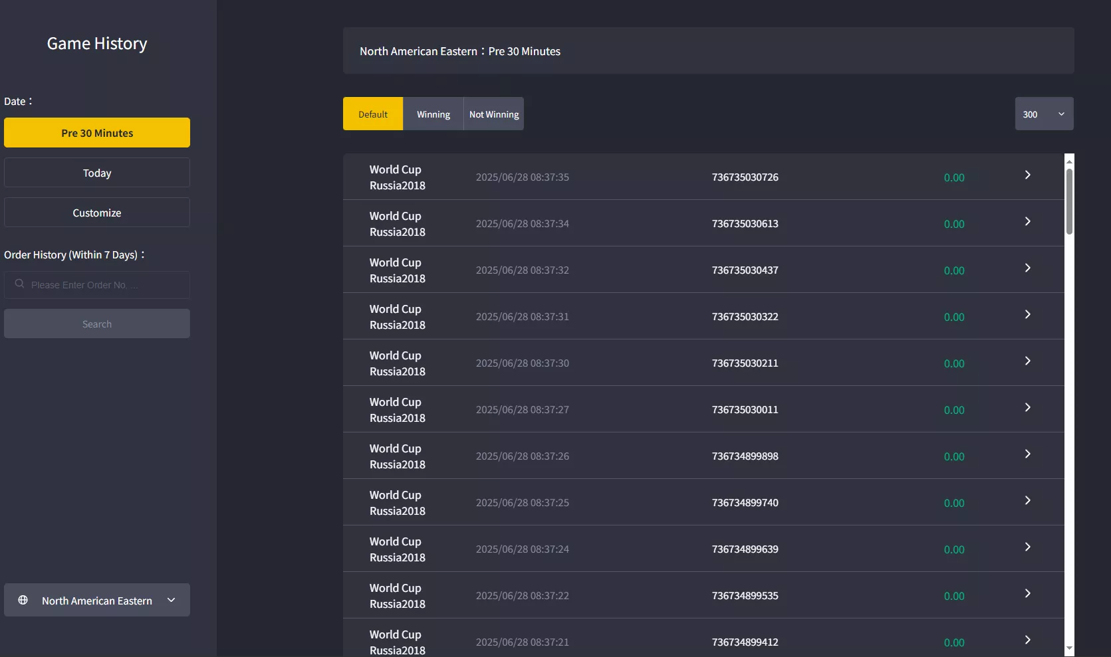The height and width of the screenshot is (657, 1111).
Task: Select order number 736735030437 text
Action: tap(745, 270)
